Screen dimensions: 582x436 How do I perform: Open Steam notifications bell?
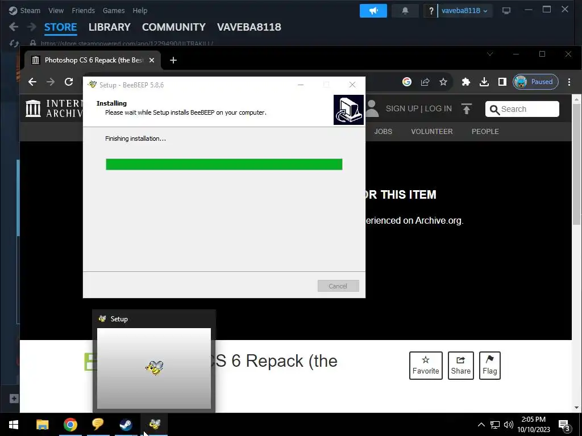coord(405,11)
